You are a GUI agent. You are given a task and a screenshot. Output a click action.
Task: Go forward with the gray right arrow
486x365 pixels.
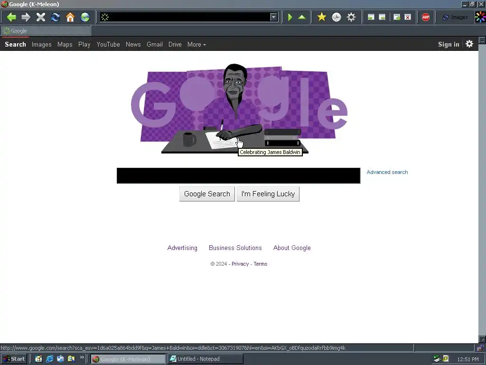(x=26, y=17)
